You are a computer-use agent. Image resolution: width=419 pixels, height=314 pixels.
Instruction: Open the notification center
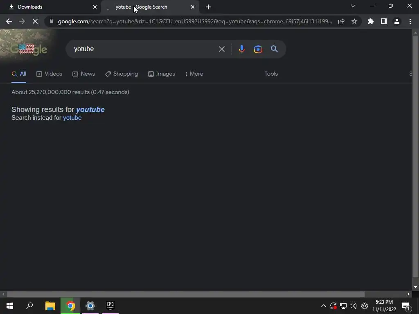[405, 306]
